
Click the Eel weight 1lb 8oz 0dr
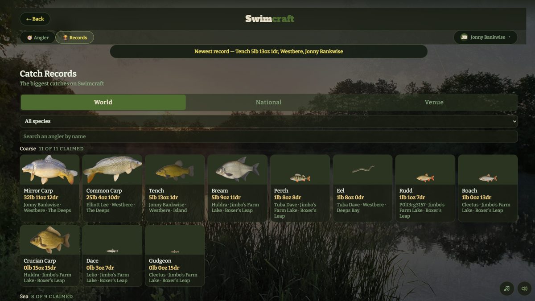pos(350,198)
